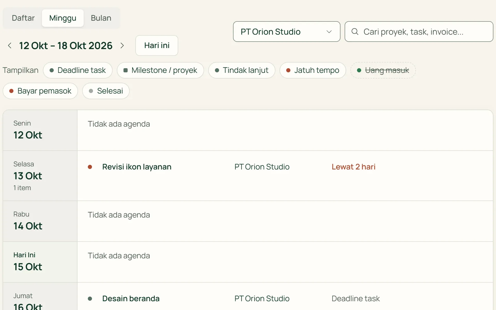This screenshot has width=496, height=310.
Task: Open PT Orion Studio client dropdown
Action: click(287, 32)
